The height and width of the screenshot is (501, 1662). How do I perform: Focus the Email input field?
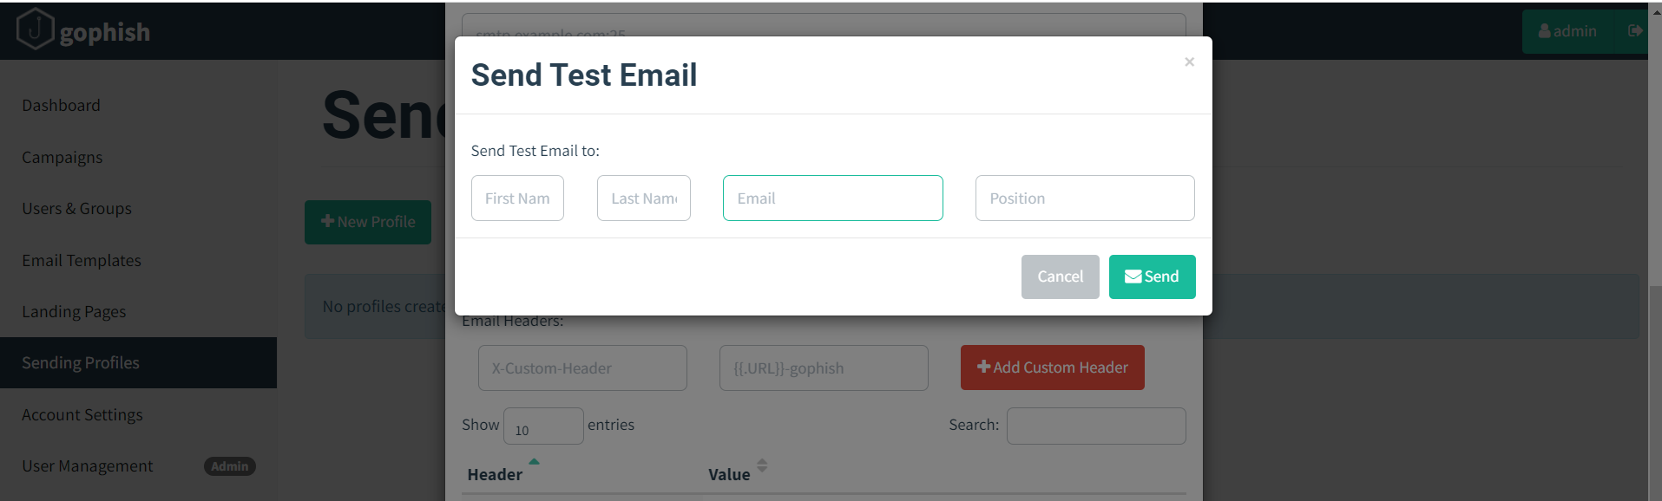[x=832, y=198]
